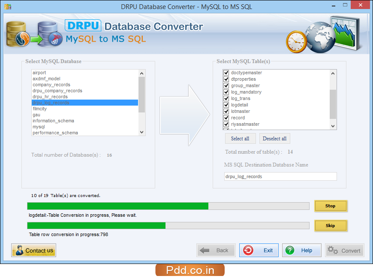Click the Back arrow icon

coord(205,250)
